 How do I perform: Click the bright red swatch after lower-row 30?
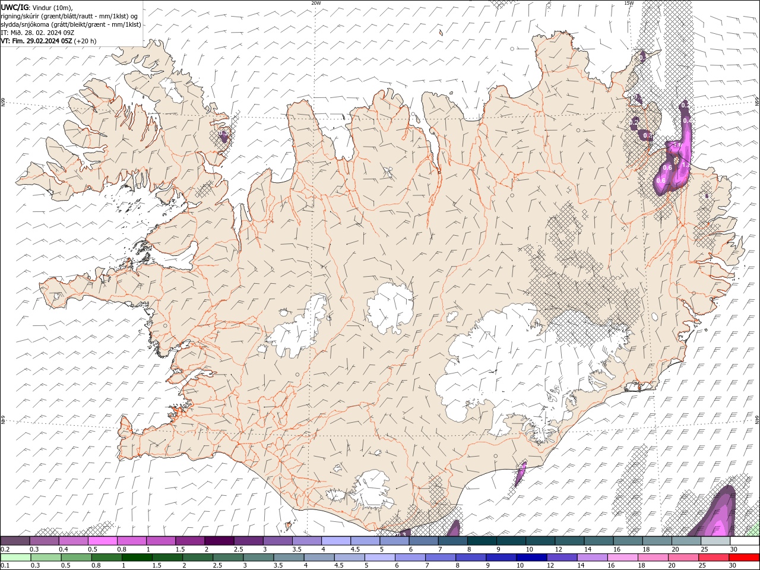[745, 558]
